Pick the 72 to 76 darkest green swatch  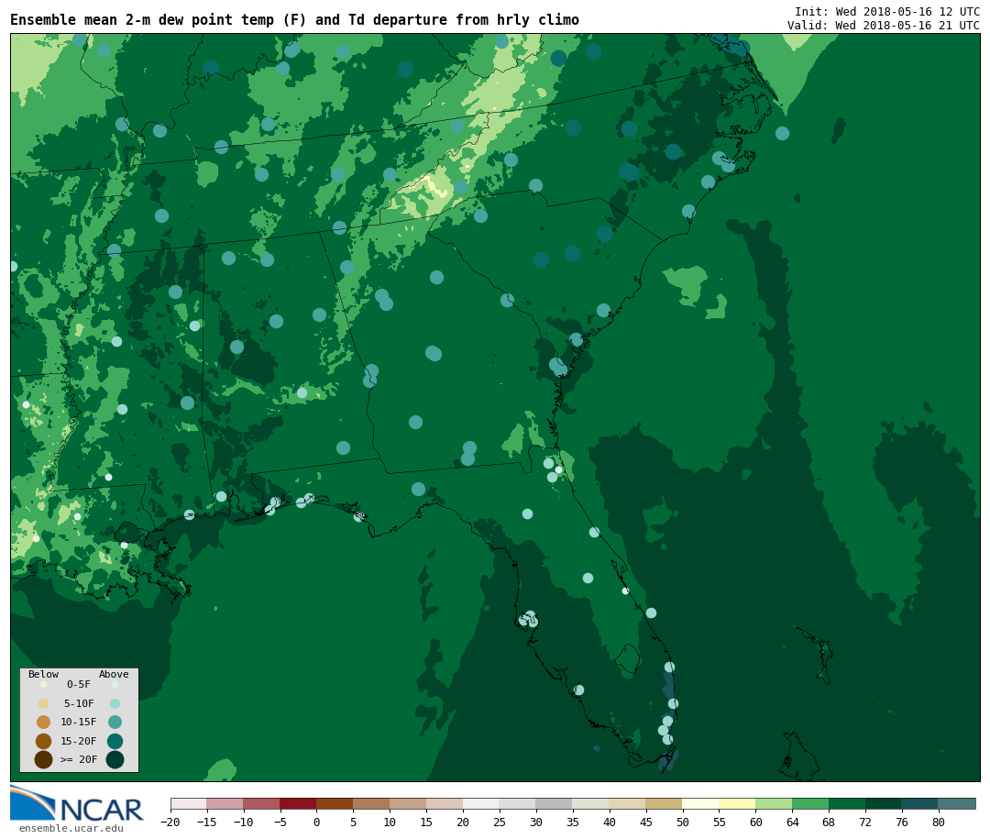pos(884,803)
